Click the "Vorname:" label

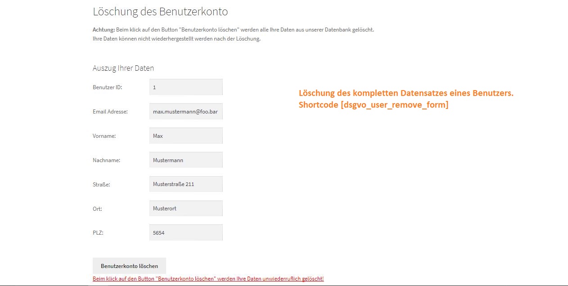104,136
